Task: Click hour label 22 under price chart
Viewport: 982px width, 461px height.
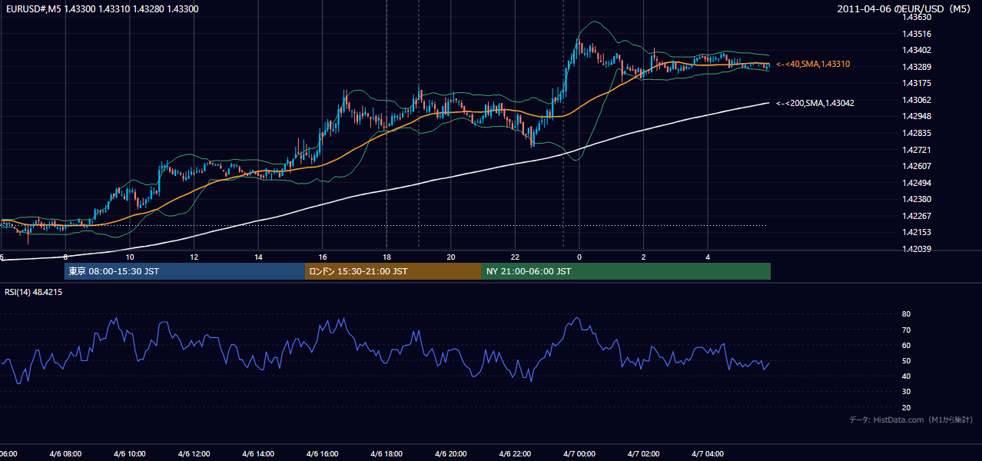Action: click(x=515, y=257)
